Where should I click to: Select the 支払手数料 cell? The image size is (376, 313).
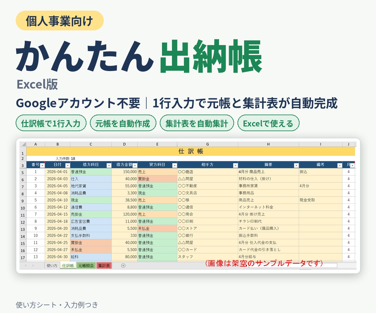pos(91,236)
